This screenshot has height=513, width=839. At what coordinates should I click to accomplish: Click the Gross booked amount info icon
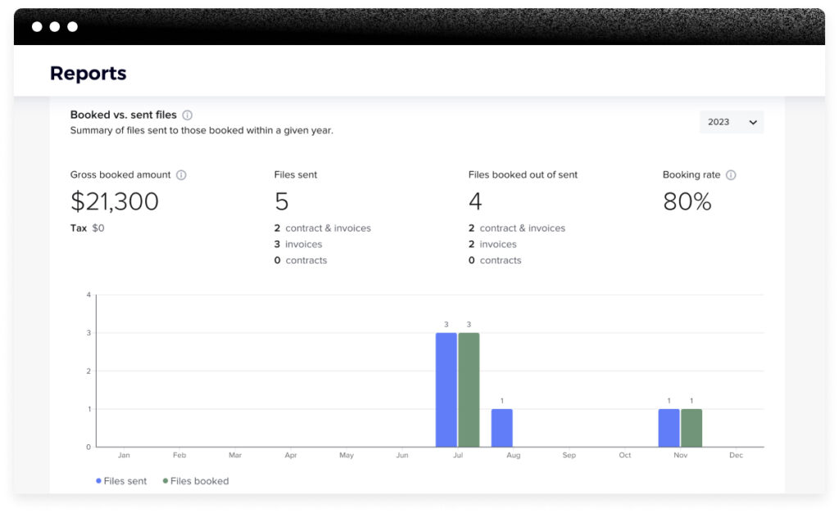[x=179, y=174]
